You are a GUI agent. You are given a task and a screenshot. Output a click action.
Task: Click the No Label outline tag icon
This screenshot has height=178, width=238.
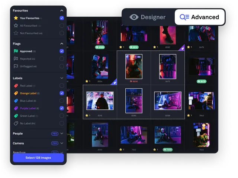(x=16, y=123)
